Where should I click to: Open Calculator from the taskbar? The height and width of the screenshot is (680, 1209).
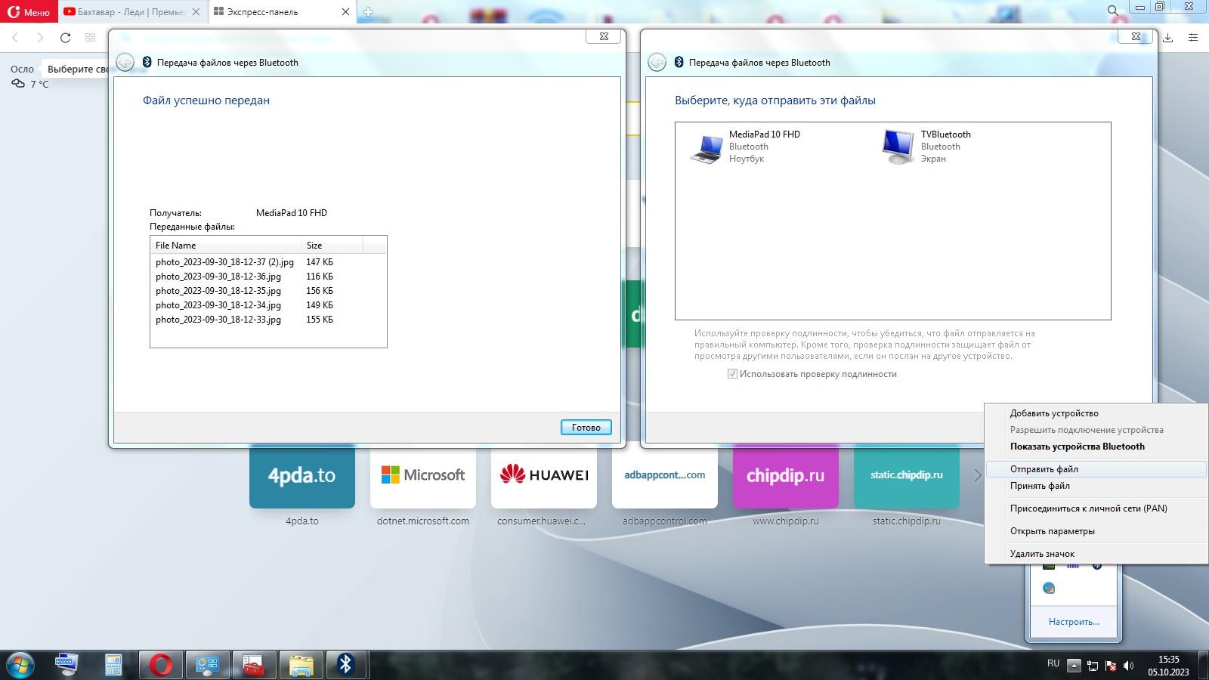113,665
